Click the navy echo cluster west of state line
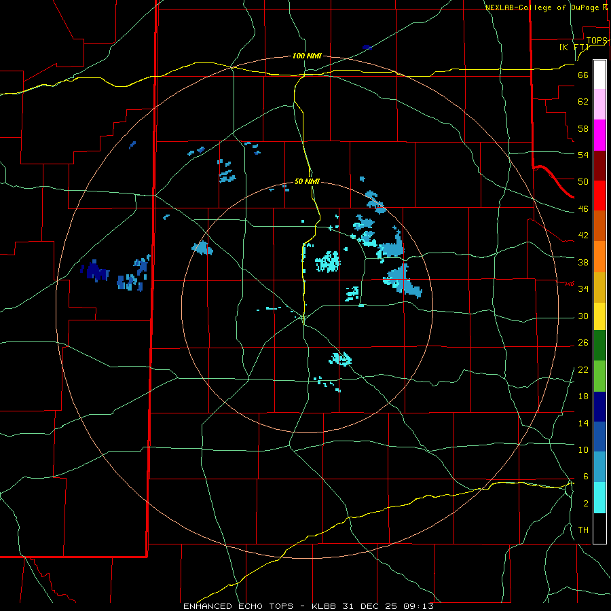The image size is (611, 611). pos(94,271)
